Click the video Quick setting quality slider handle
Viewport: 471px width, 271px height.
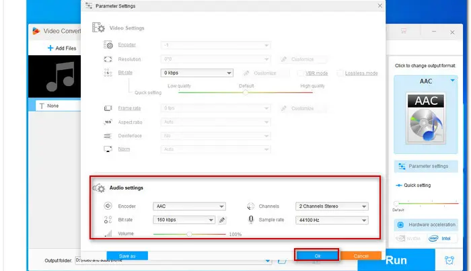(246, 92)
